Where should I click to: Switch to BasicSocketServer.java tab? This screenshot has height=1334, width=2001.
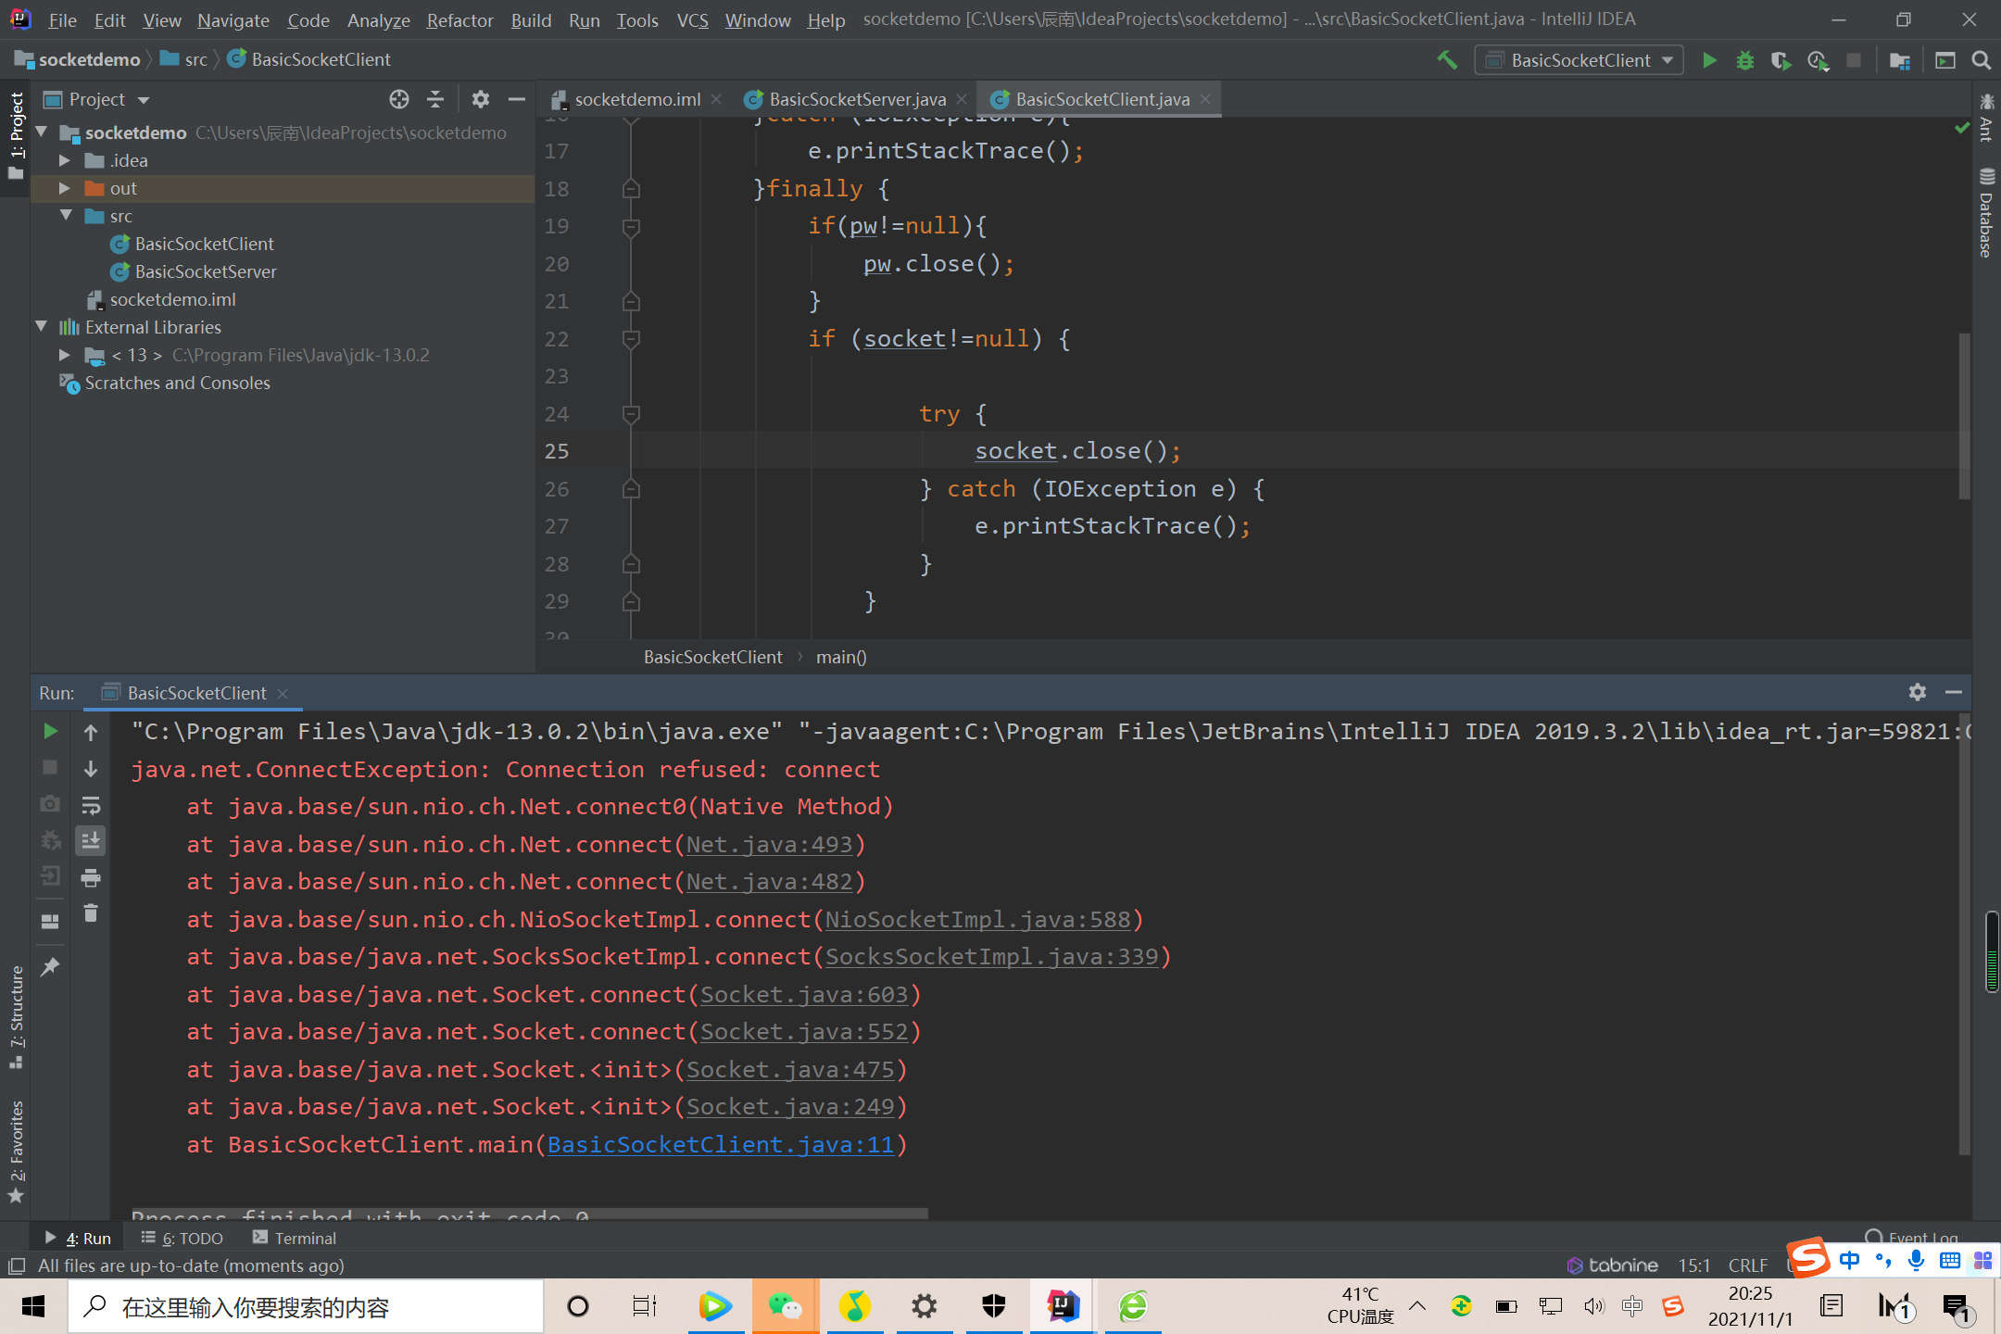856,99
